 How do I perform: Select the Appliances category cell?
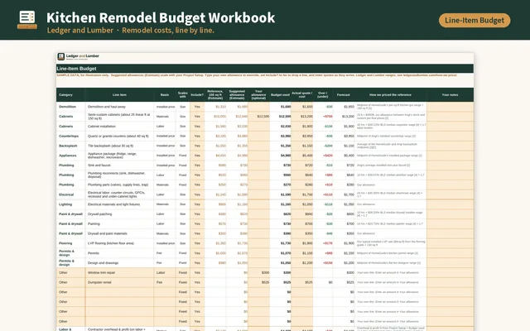(70, 156)
